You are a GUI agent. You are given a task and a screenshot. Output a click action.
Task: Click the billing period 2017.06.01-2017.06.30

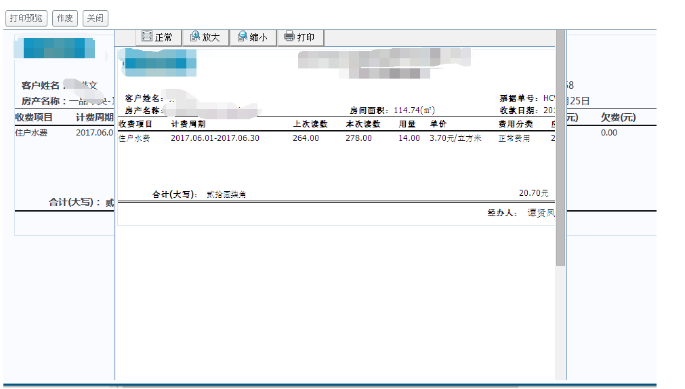point(215,138)
